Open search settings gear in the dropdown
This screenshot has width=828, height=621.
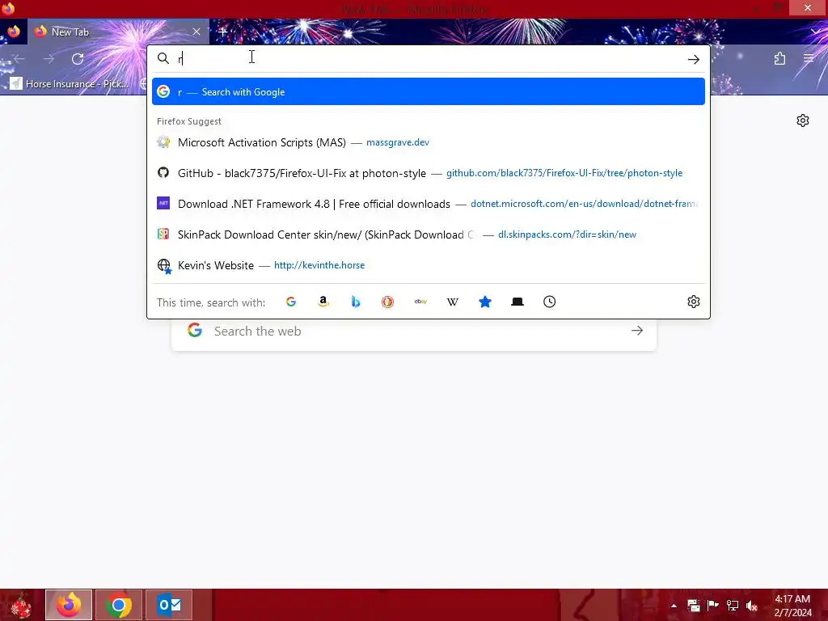click(x=693, y=302)
